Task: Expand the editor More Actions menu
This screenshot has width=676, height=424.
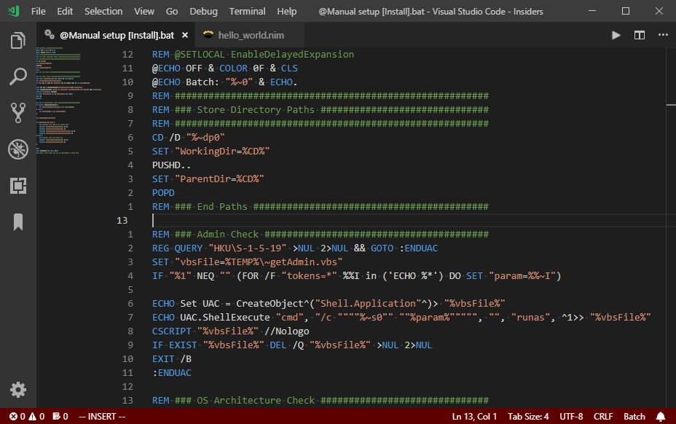Action: (662, 35)
